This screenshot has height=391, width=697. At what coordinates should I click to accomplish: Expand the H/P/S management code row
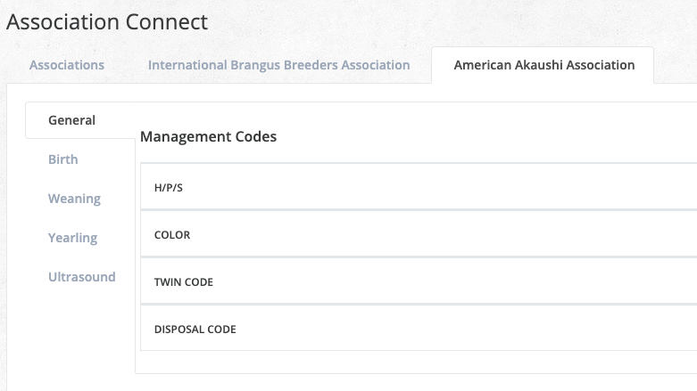(418, 188)
